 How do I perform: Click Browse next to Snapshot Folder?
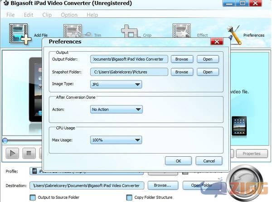pos(181,72)
